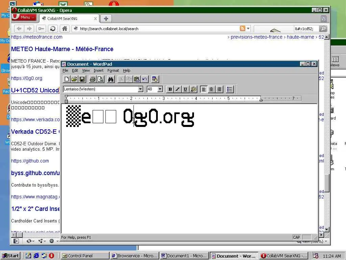Launch Opera from quick launch bar
Screen dimensions: 346x260
(51, 256)
